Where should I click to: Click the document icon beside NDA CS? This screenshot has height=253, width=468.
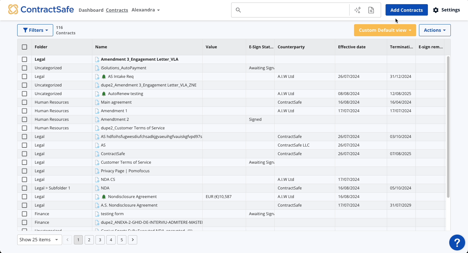(x=97, y=179)
